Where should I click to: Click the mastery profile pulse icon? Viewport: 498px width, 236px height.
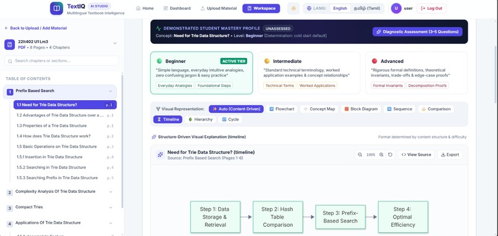click(x=159, y=28)
